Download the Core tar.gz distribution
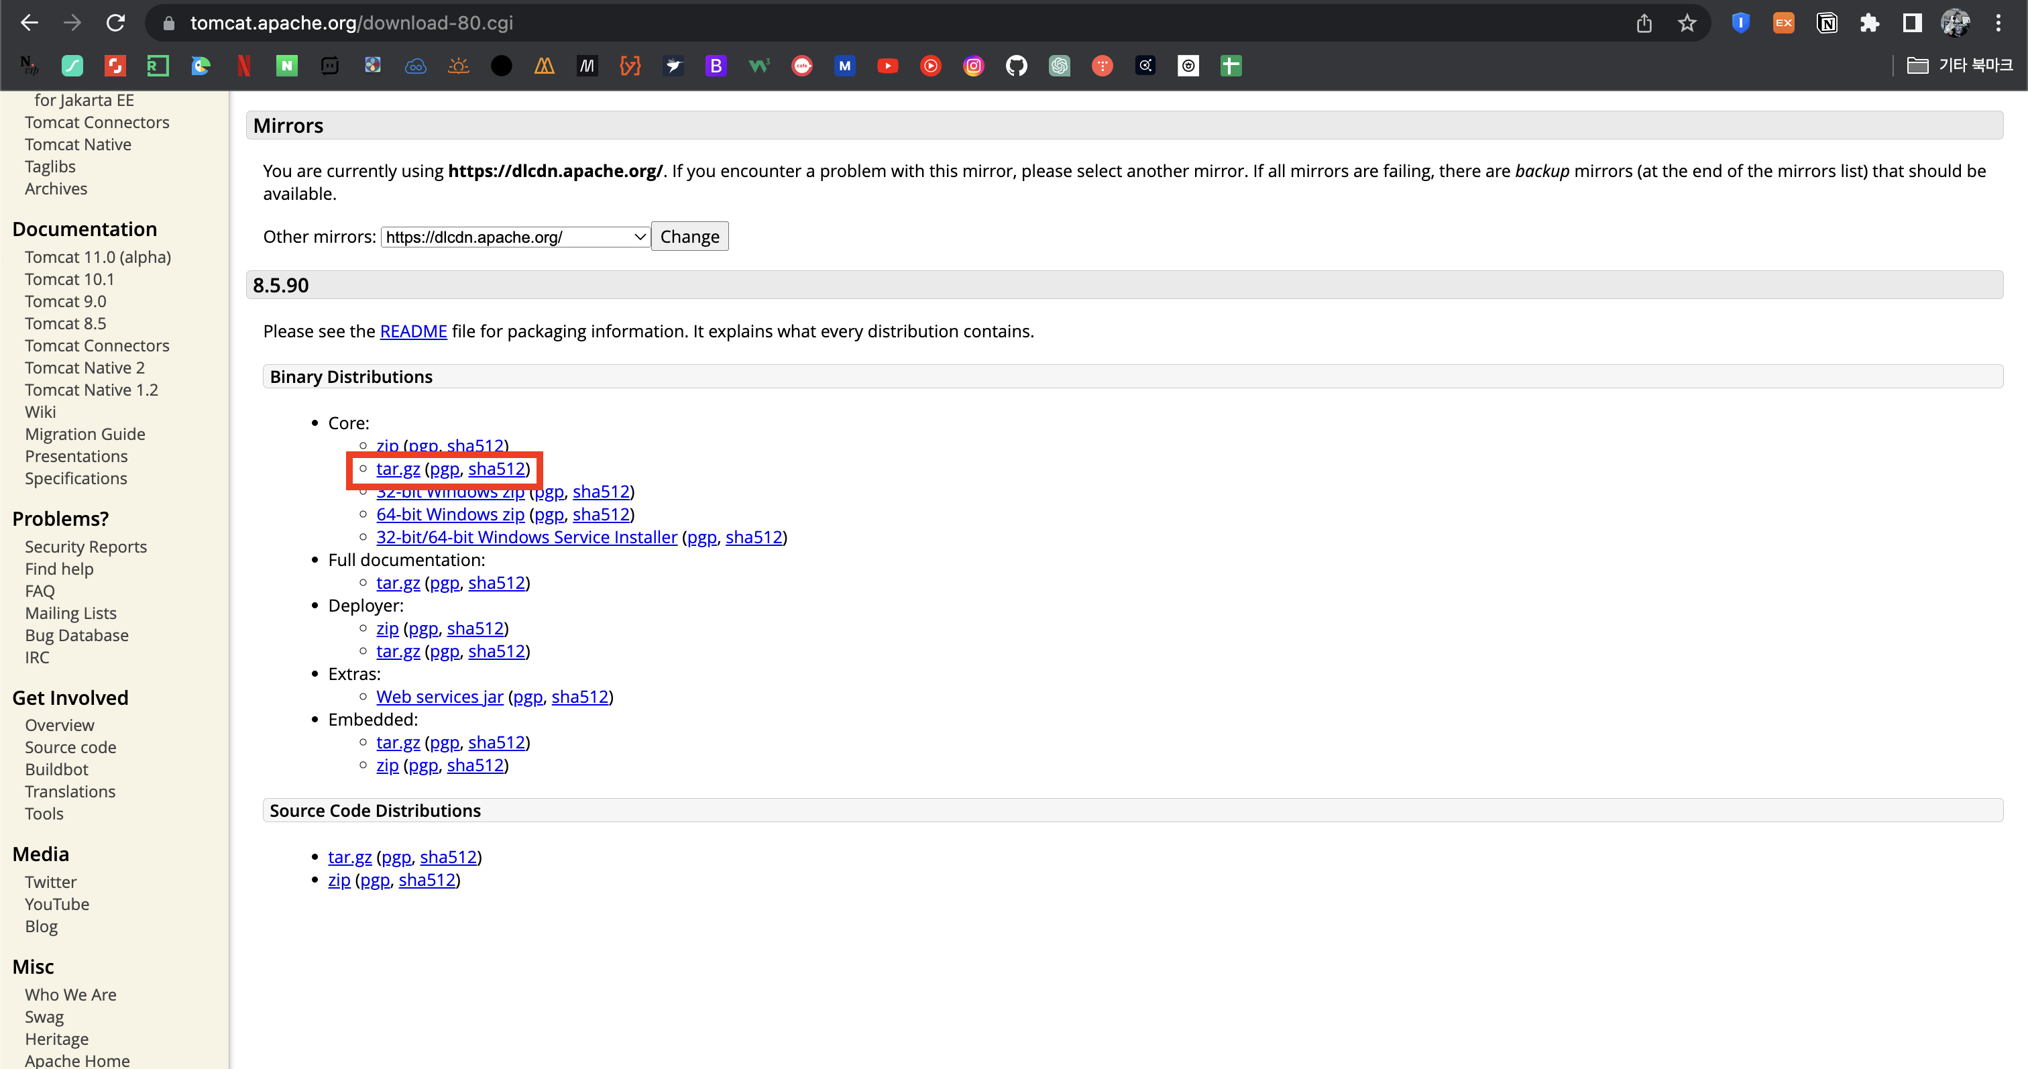Viewport: 2028px width, 1069px height. (398, 469)
